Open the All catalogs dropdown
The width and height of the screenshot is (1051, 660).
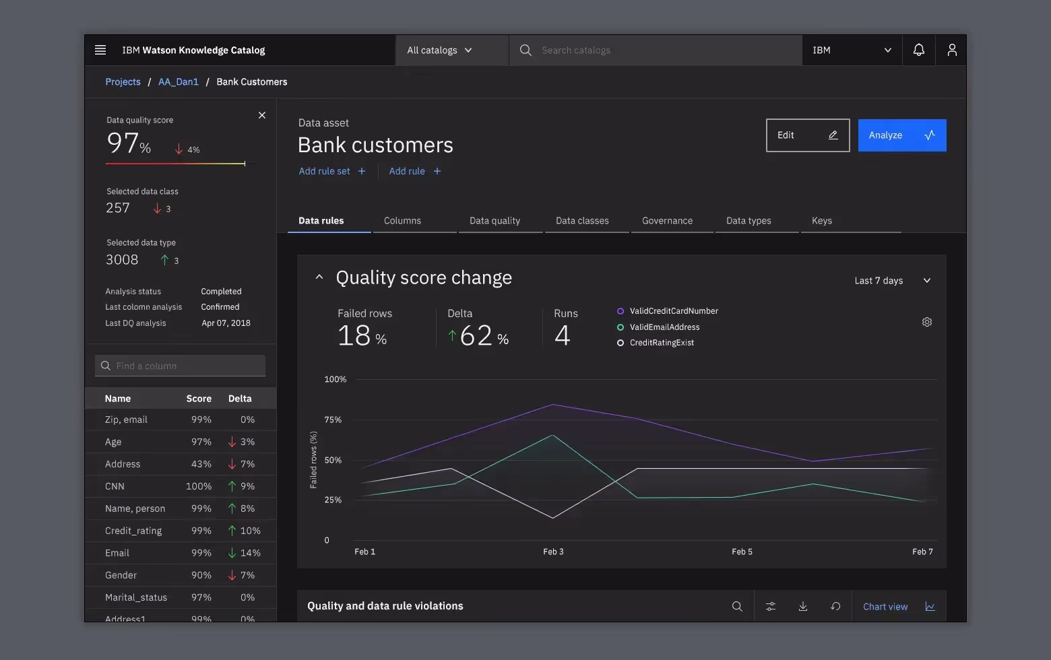[439, 51]
